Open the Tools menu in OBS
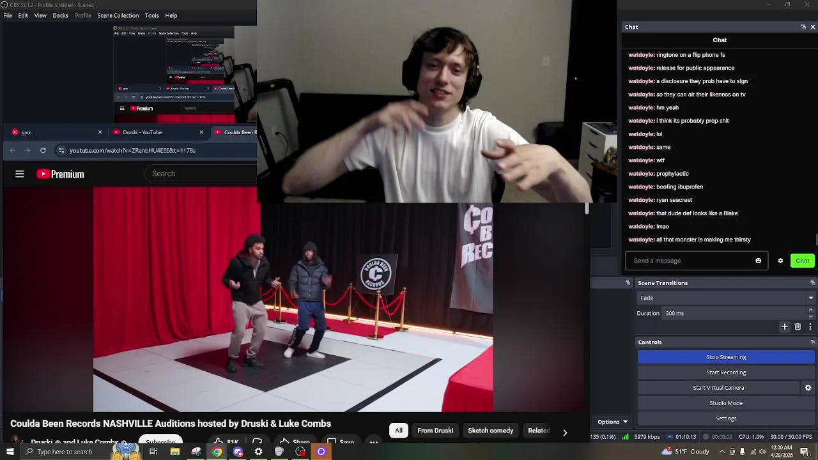Viewport: 818px width, 460px height. tap(151, 15)
